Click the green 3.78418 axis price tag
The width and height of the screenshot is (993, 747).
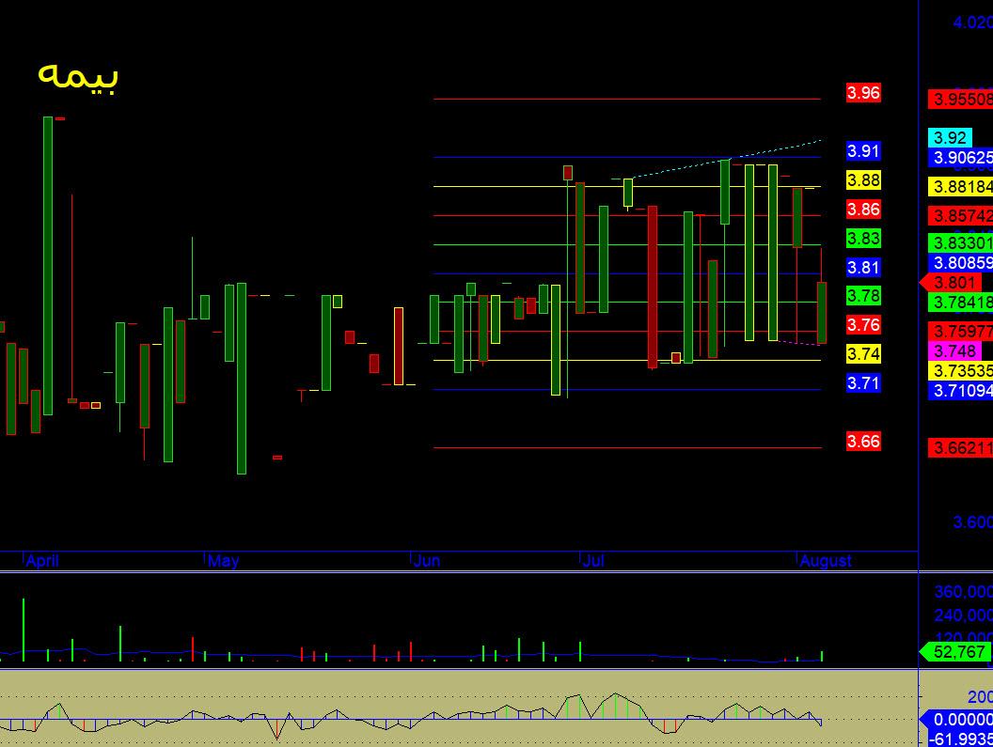pos(961,302)
